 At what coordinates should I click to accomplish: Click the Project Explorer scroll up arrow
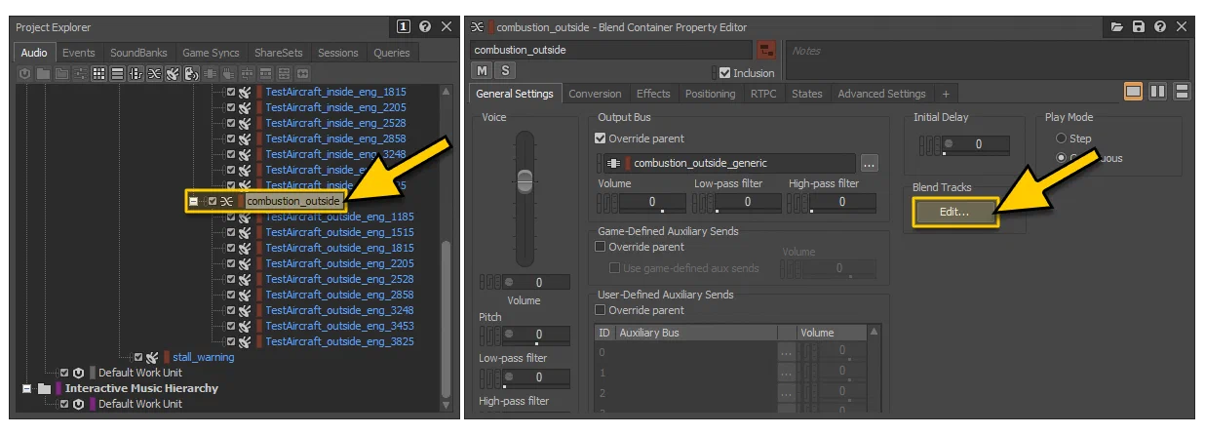(x=447, y=91)
